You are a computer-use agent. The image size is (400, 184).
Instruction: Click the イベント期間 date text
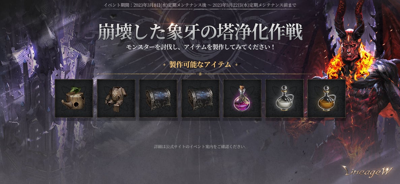tap(200, 5)
